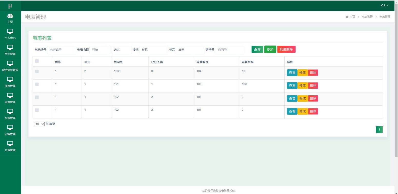Open the 主页 dashboard icon in sidebar
The height and width of the screenshot is (194, 398).
pos(10,16)
